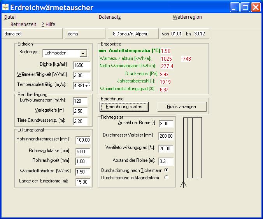The height and width of the screenshot is (219, 263).
Task: Select Durchströmung in Mäanderform radio button
Action: pyautogui.click(x=167, y=177)
